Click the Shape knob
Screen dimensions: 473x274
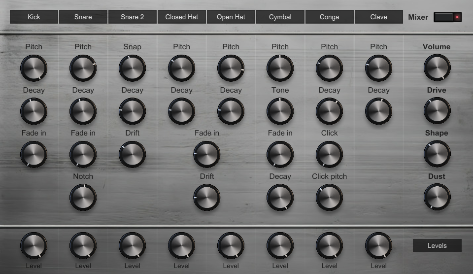point(437,154)
